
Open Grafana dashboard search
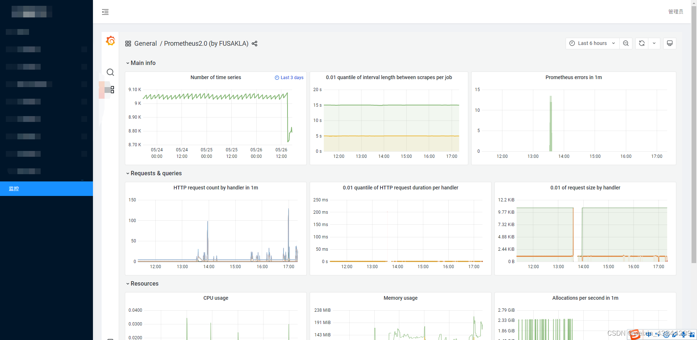(x=110, y=72)
